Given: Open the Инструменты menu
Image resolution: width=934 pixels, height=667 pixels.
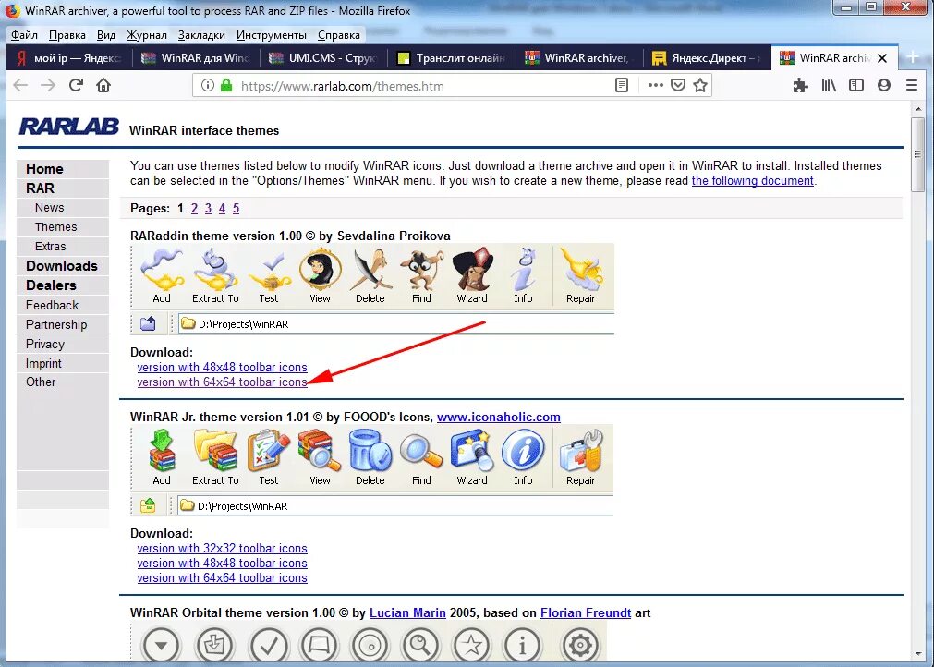Looking at the screenshot, I should tap(271, 34).
